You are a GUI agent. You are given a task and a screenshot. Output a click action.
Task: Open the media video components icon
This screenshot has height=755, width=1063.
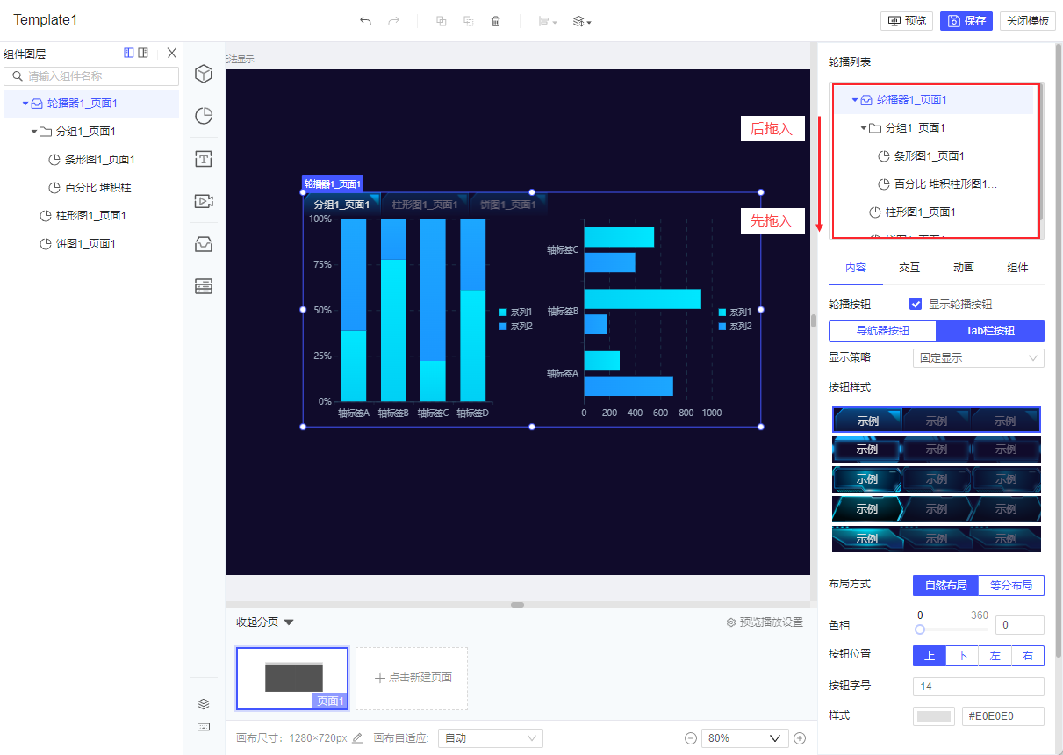pyautogui.click(x=204, y=201)
